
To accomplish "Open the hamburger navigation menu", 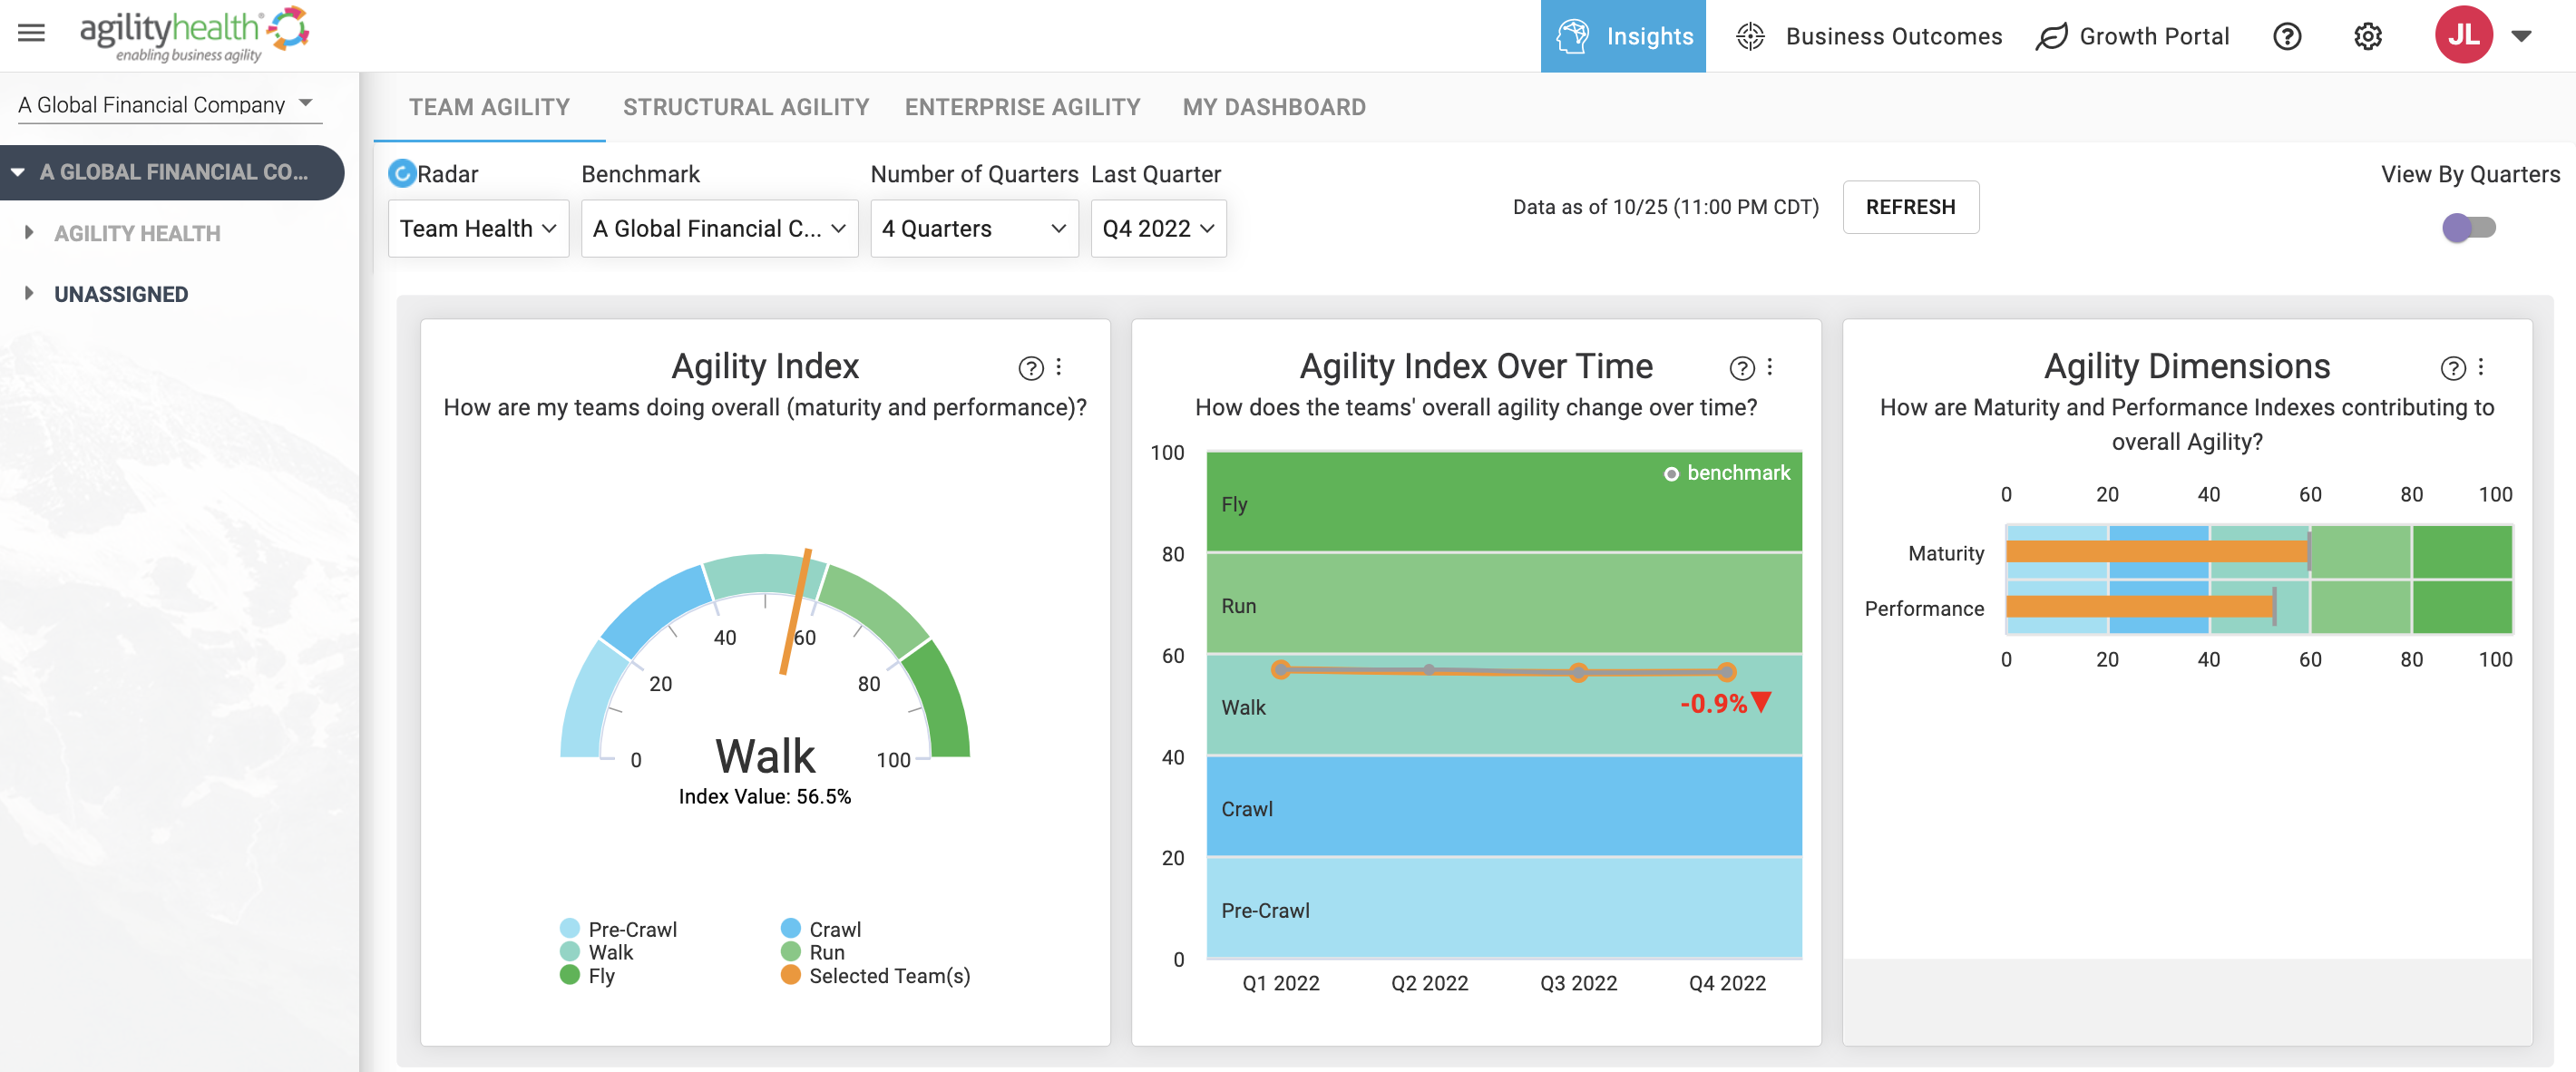I will click(x=32, y=33).
